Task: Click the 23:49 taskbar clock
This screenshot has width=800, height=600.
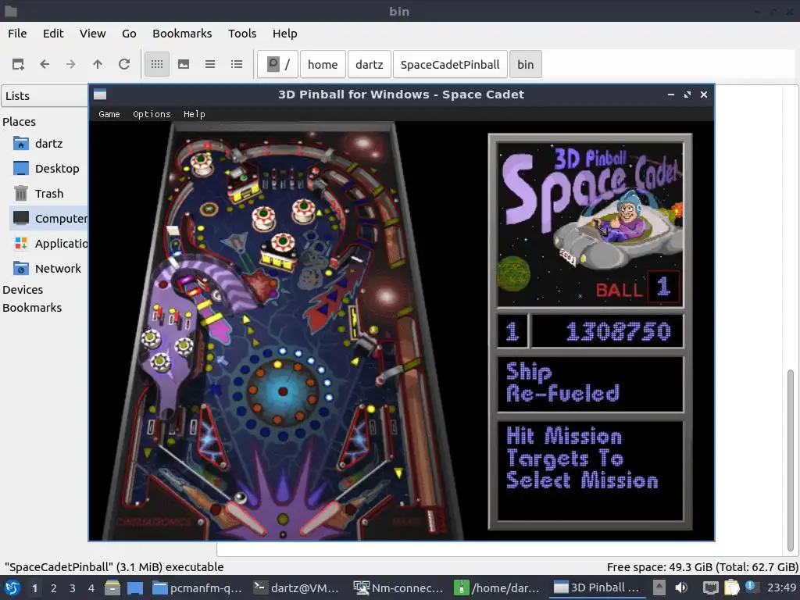Action: tap(781, 588)
